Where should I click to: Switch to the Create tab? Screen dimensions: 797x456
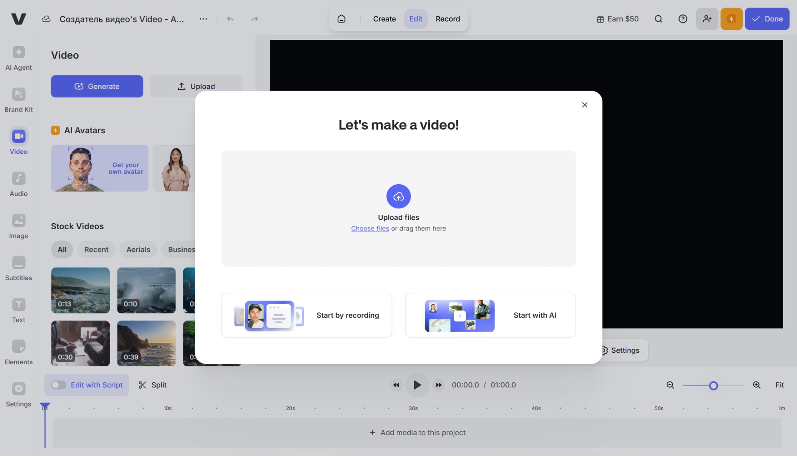(x=384, y=19)
